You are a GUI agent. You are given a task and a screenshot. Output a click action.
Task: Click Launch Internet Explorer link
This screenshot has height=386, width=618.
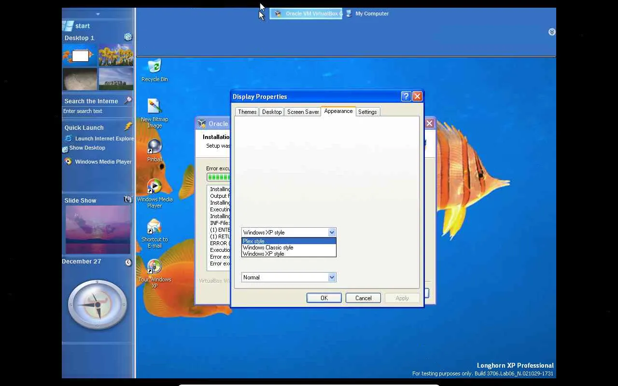tap(104, 138)
